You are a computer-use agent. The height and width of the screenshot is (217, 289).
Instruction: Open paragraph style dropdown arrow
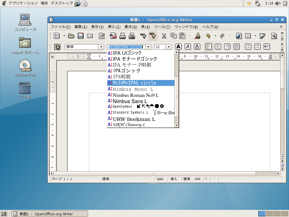[x=101, y=47]
